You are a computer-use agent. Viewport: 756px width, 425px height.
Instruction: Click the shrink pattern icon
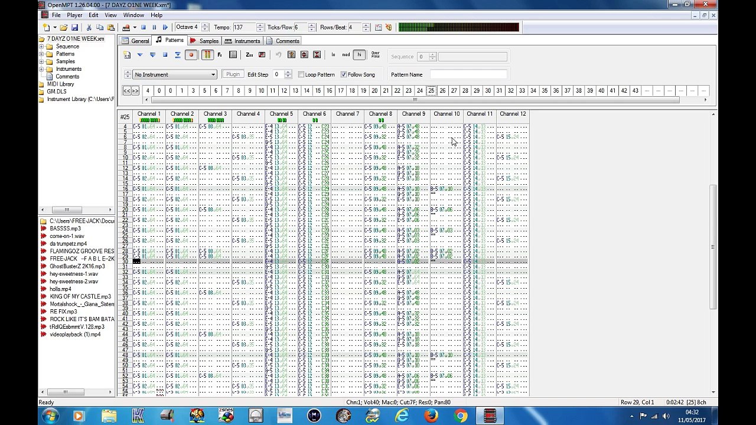click(317, 55)
